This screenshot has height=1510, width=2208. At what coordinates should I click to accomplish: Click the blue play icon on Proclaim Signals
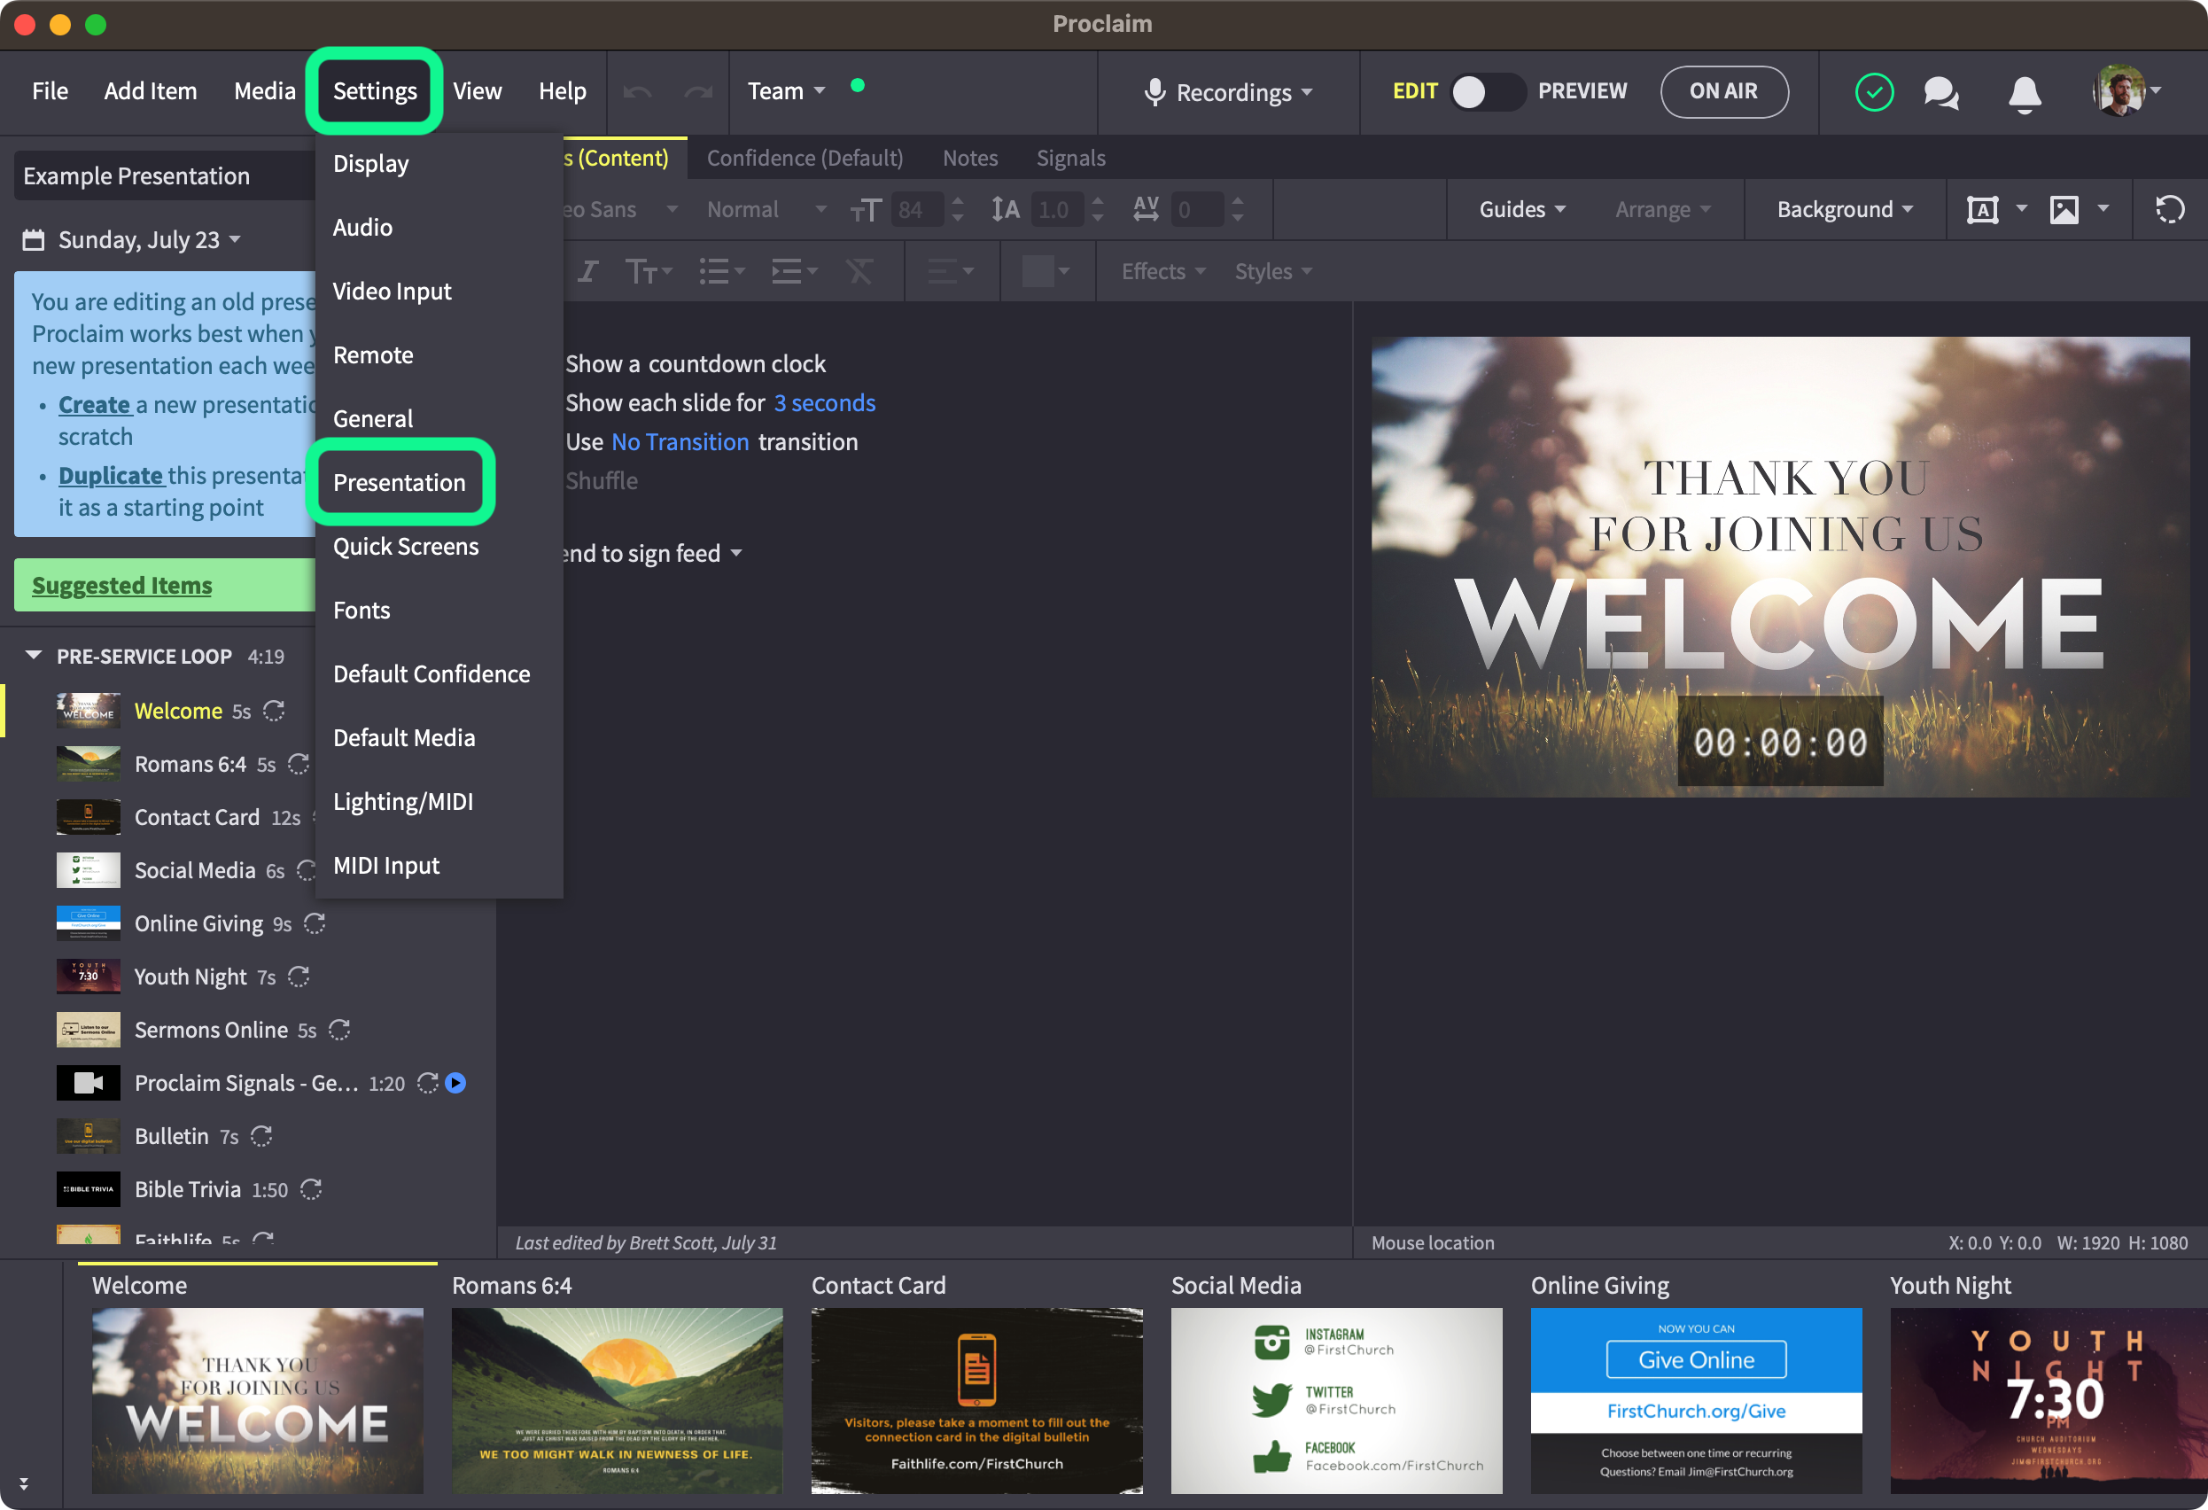click(456, 1084)
